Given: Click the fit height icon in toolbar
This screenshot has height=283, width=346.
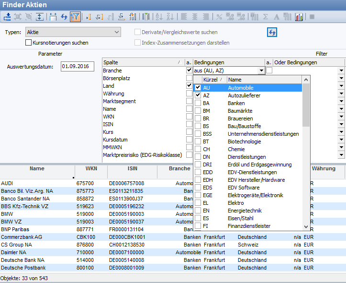Looking at the screenshot, I should pyautogui.click(x=40, y=17).
